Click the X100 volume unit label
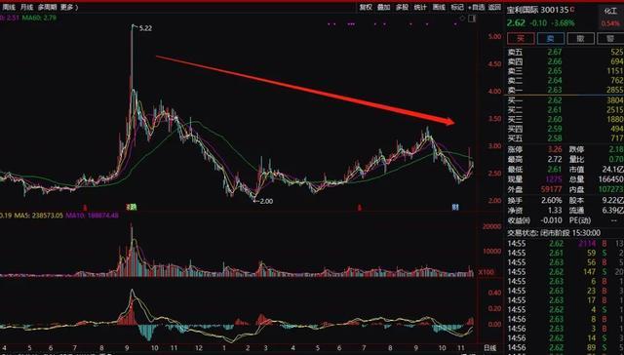The image size is (624, 355). pos(486,272)
